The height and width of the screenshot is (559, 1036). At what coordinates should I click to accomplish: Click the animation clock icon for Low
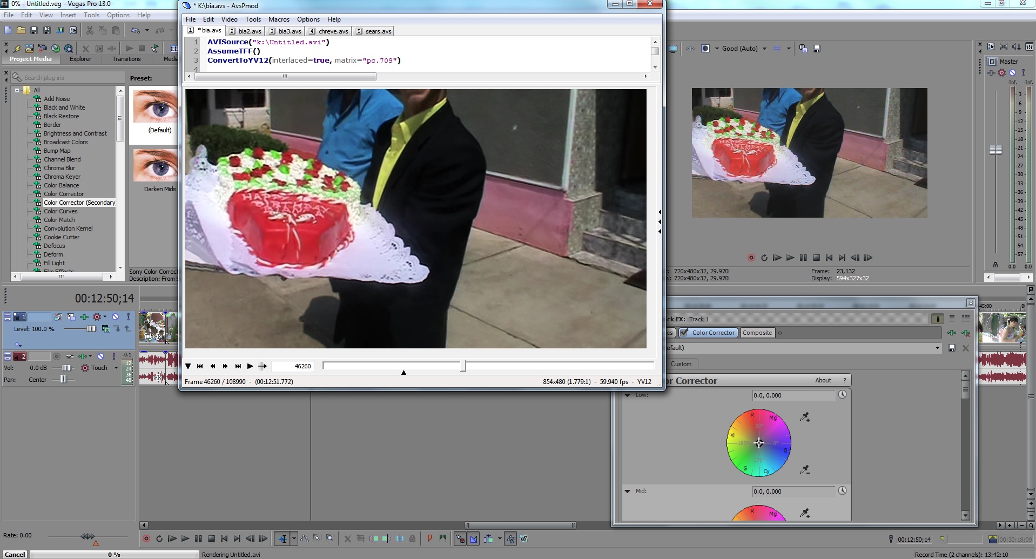[x=843, y=395]
